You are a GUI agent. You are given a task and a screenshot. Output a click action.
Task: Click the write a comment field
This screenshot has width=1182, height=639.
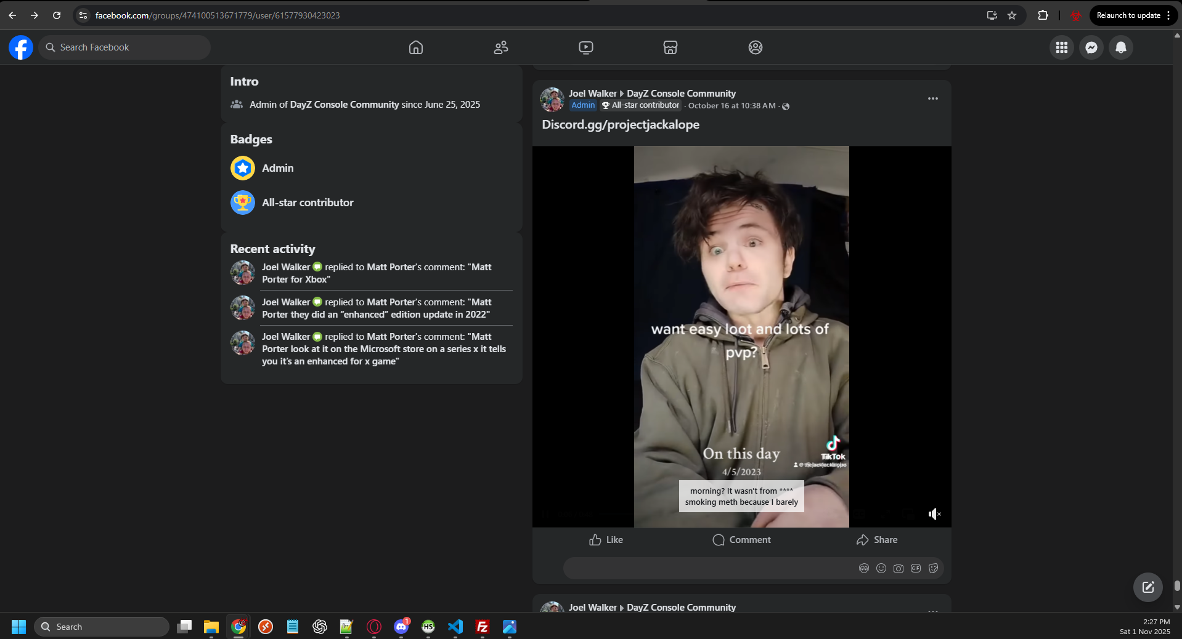coord(709,568)
